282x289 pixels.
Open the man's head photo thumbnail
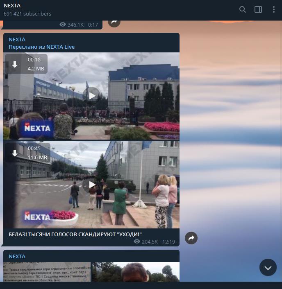(136, 272)
